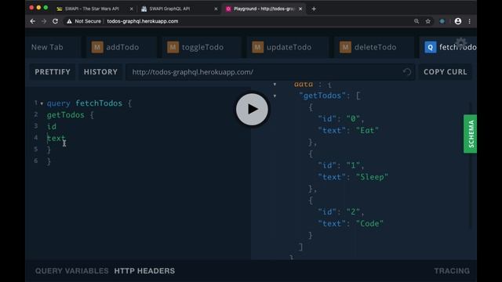Bookmark this page with the star
502x282 pixels.
tap(428, 21)
